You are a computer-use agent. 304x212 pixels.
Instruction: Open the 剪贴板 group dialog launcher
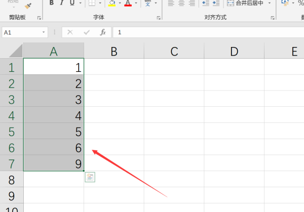tap(39, 18)
